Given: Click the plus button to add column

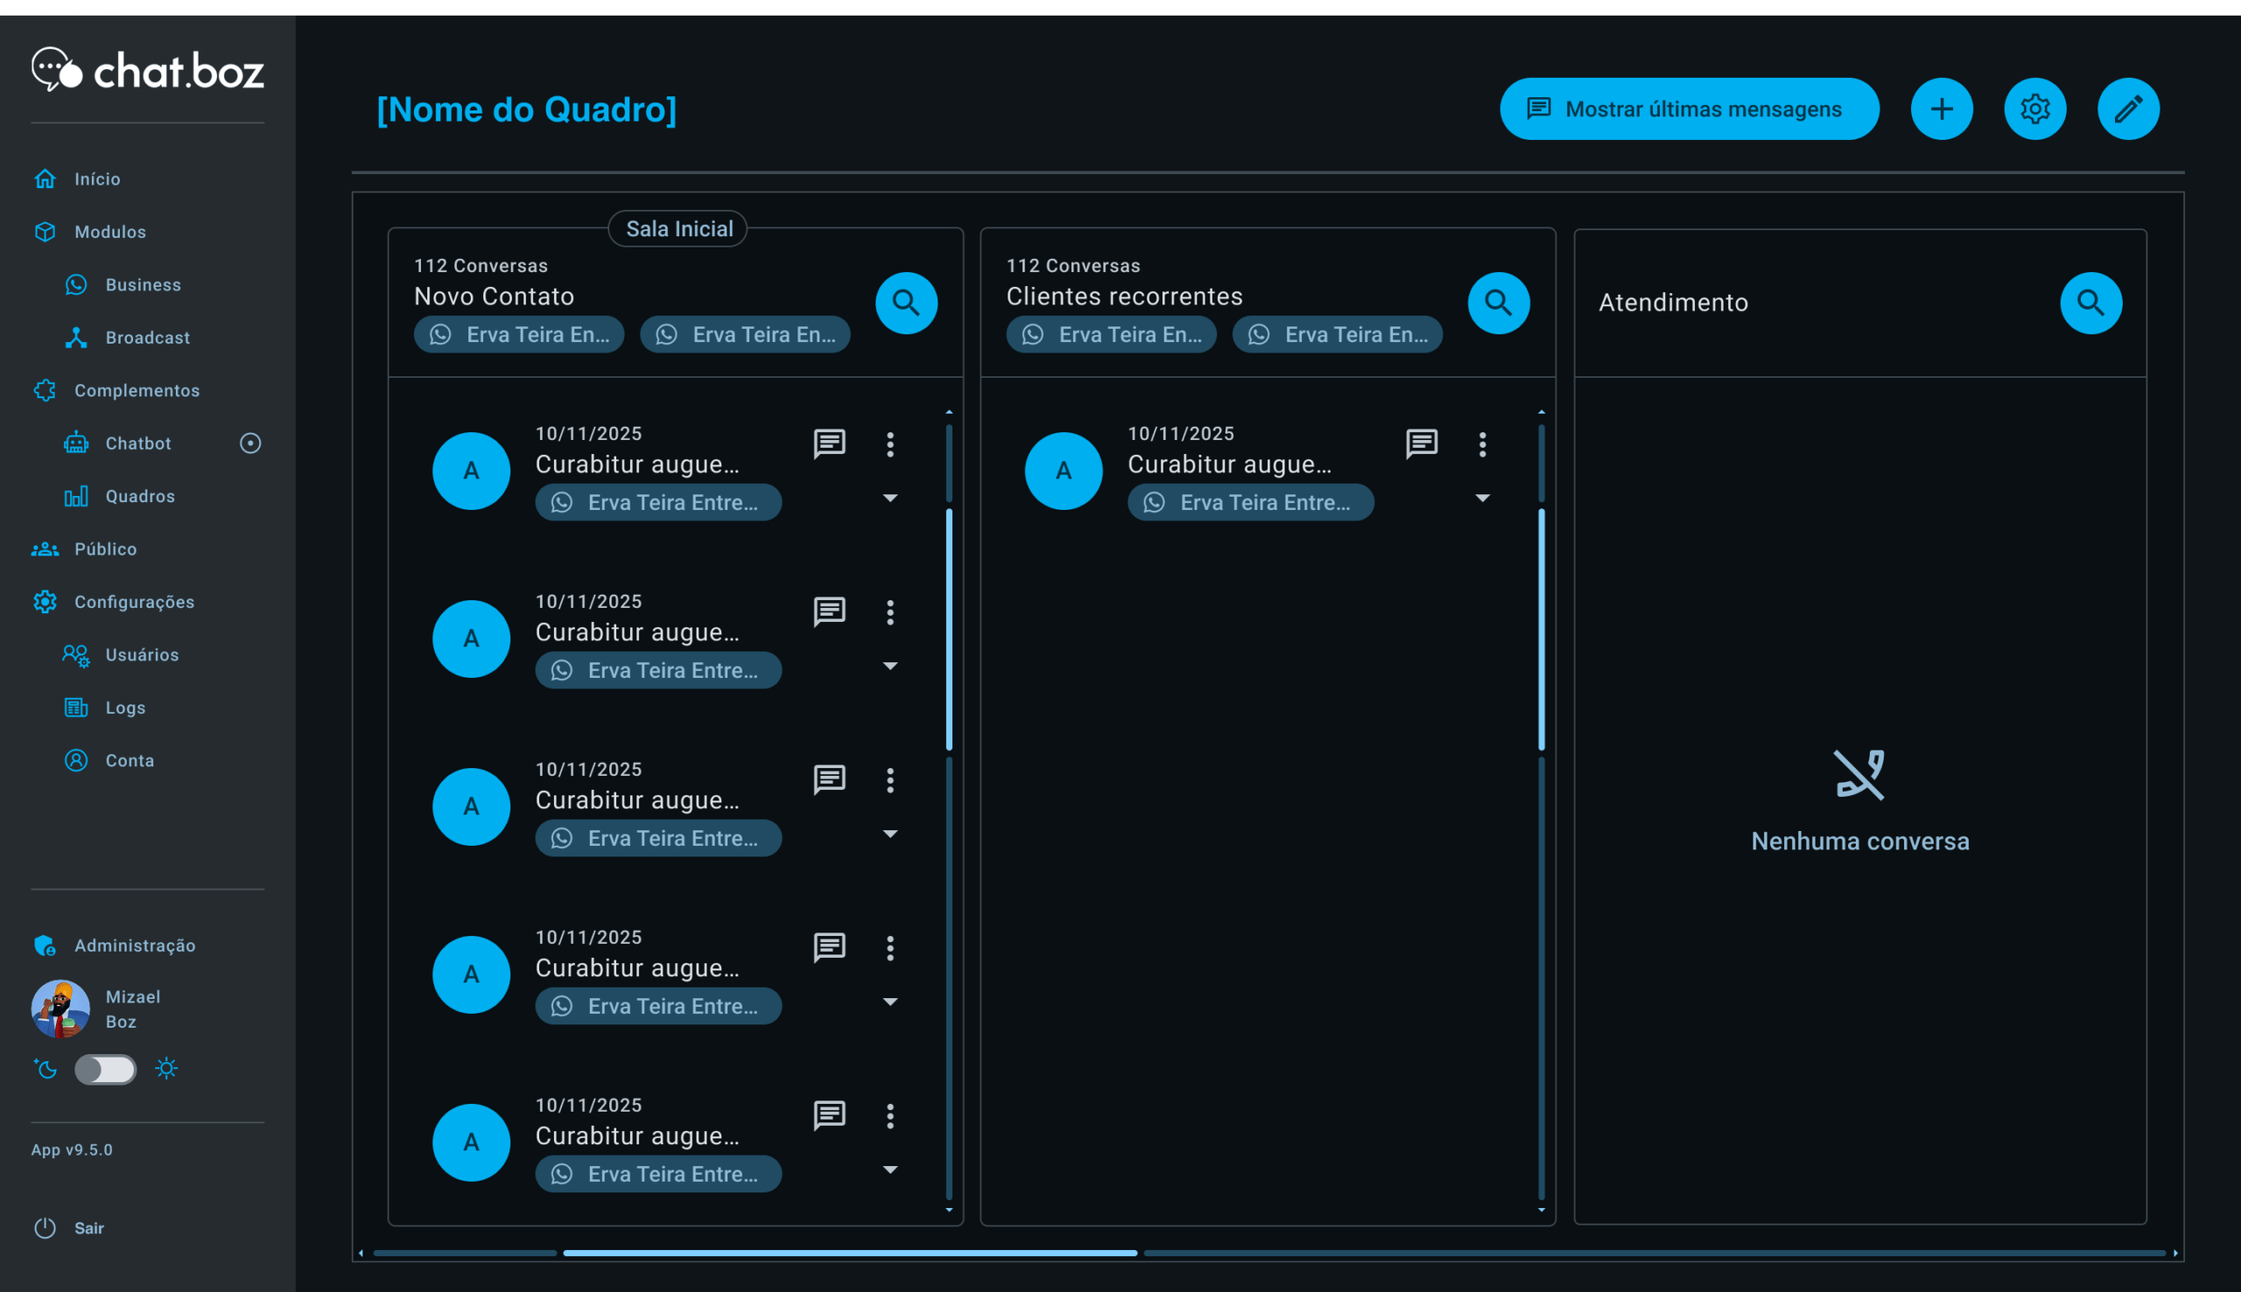Looking at the screenshot, I should pyautogui.click(x=1941, y=109).
